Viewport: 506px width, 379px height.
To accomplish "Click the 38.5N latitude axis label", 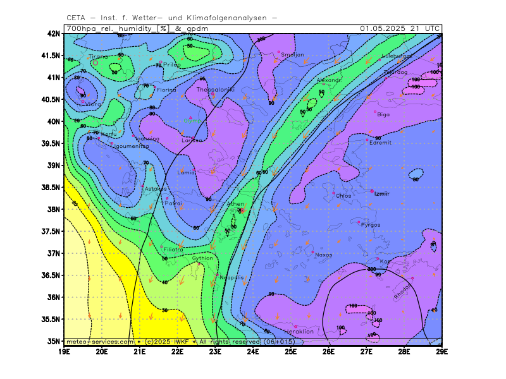I will (x=51, y=187).
